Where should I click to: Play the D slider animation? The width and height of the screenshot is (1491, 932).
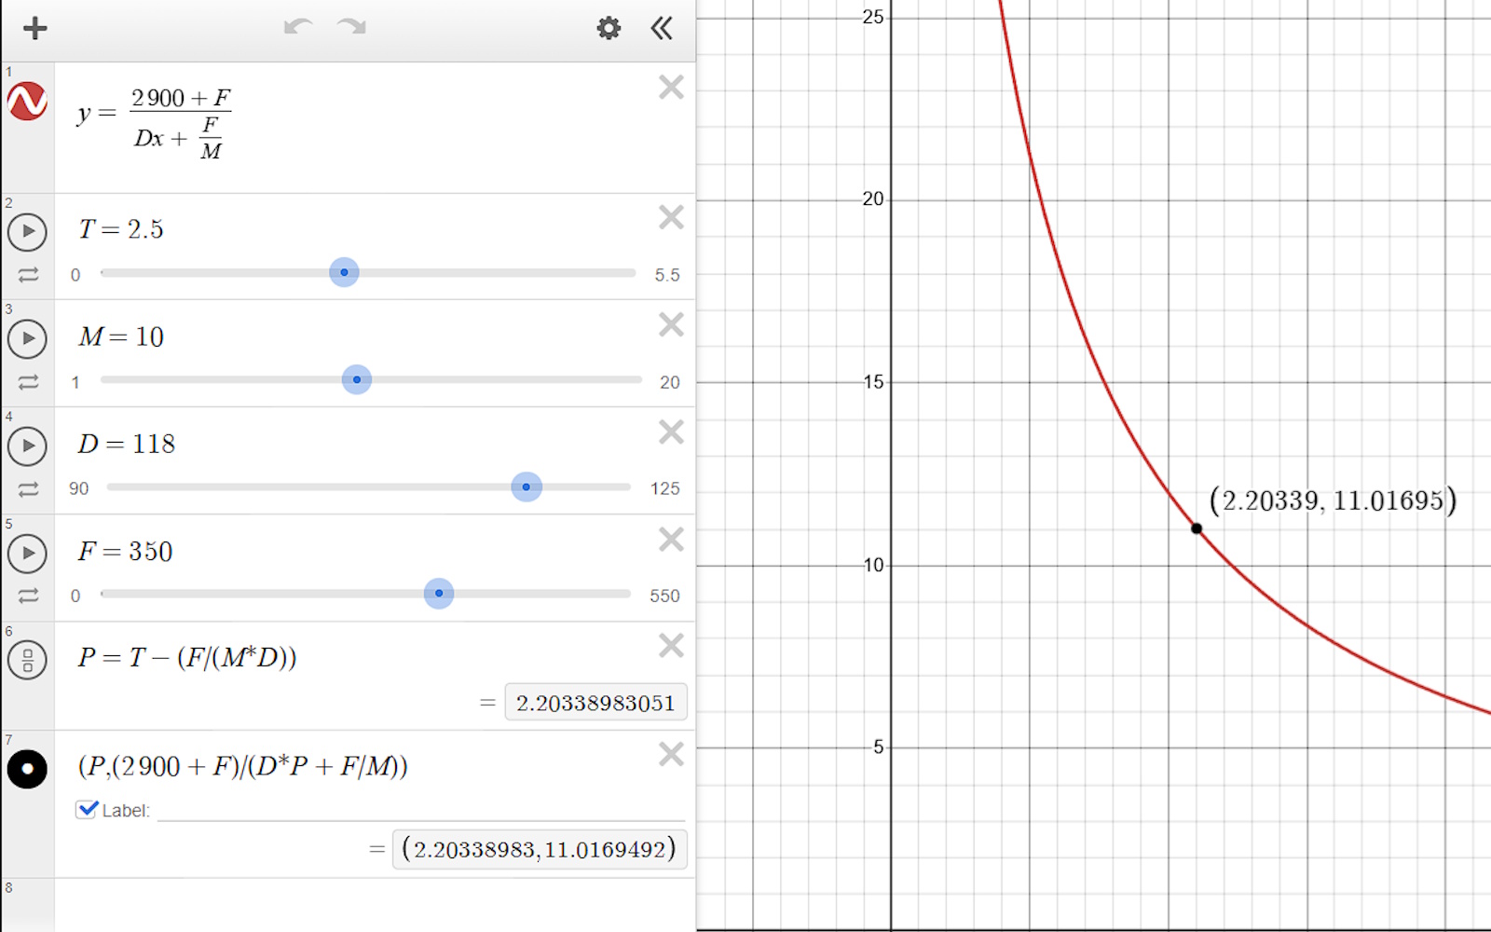[27, 446]
